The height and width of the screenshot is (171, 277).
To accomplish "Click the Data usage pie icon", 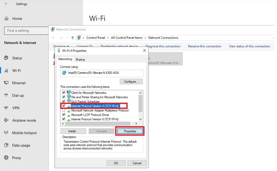I will [6, 145].
